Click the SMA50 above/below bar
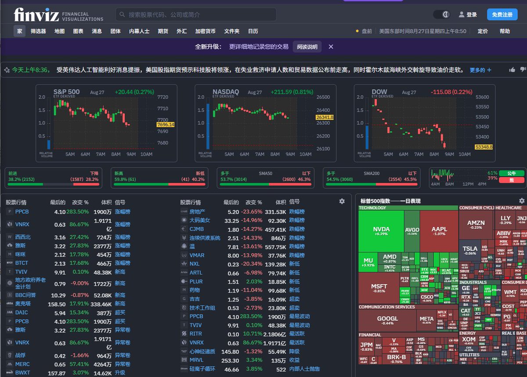This screenshot has height=377, width=527. click(x=265, y=178)
